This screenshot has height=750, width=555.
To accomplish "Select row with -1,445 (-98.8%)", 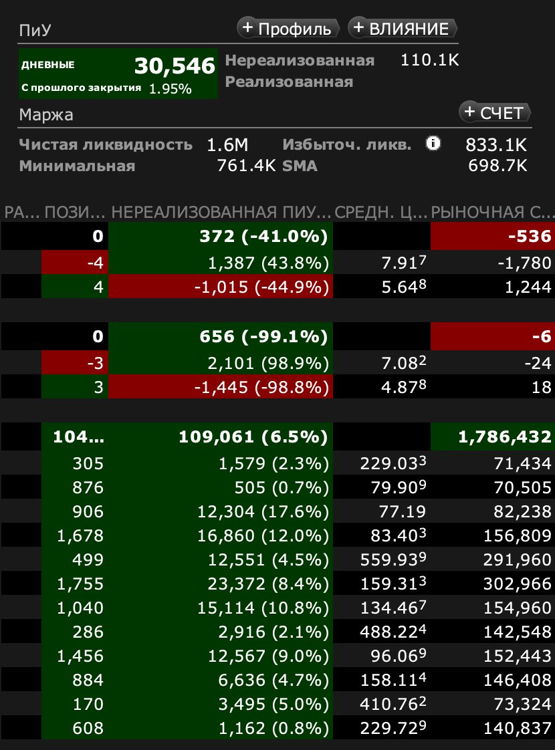I will tap(277, 386).
